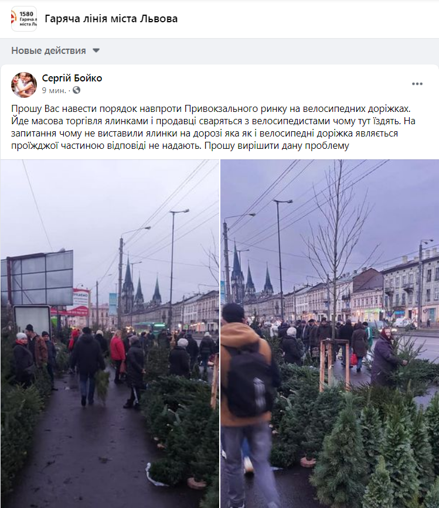This screenshot has width=439, height=508.
Task: Click the public globe privacy icon
Action: click(x=76, y=90)
